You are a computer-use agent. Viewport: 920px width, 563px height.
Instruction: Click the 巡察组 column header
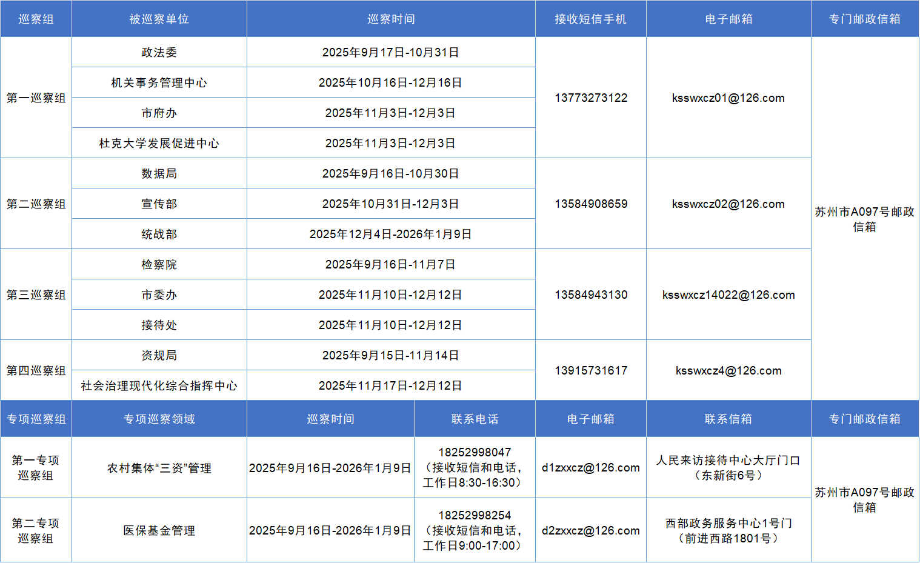(36, 19)
